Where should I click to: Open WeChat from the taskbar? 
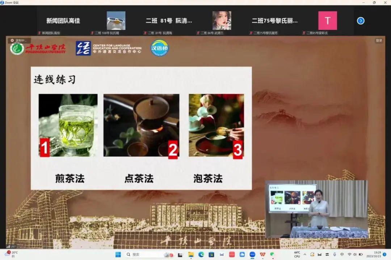pos(272,255)
